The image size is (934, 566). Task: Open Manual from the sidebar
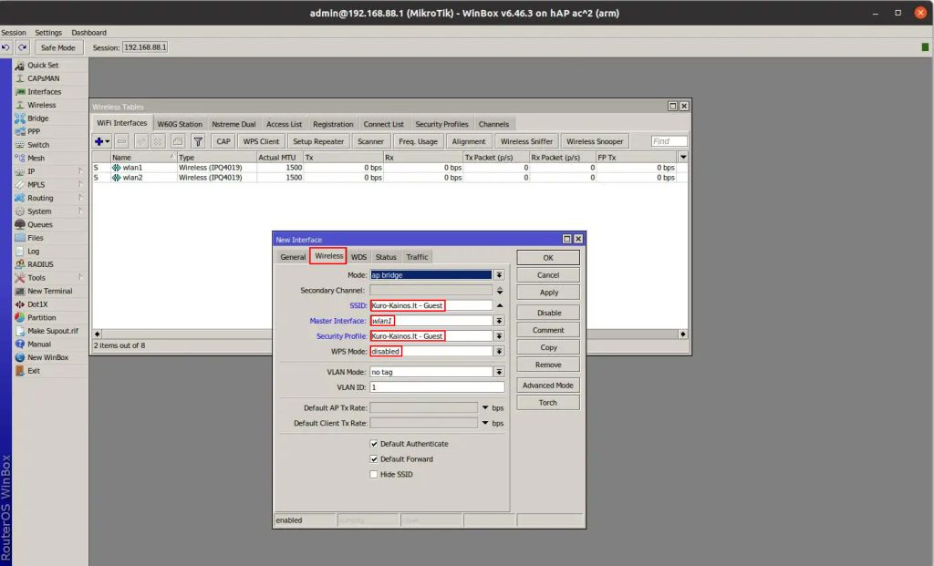pos(38,344)
